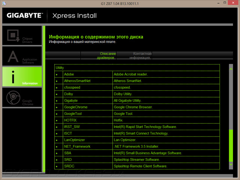Click the scroll down arrow of the list
The height and width of the screenshot is (180, 240).
click(x=231, y=164)
